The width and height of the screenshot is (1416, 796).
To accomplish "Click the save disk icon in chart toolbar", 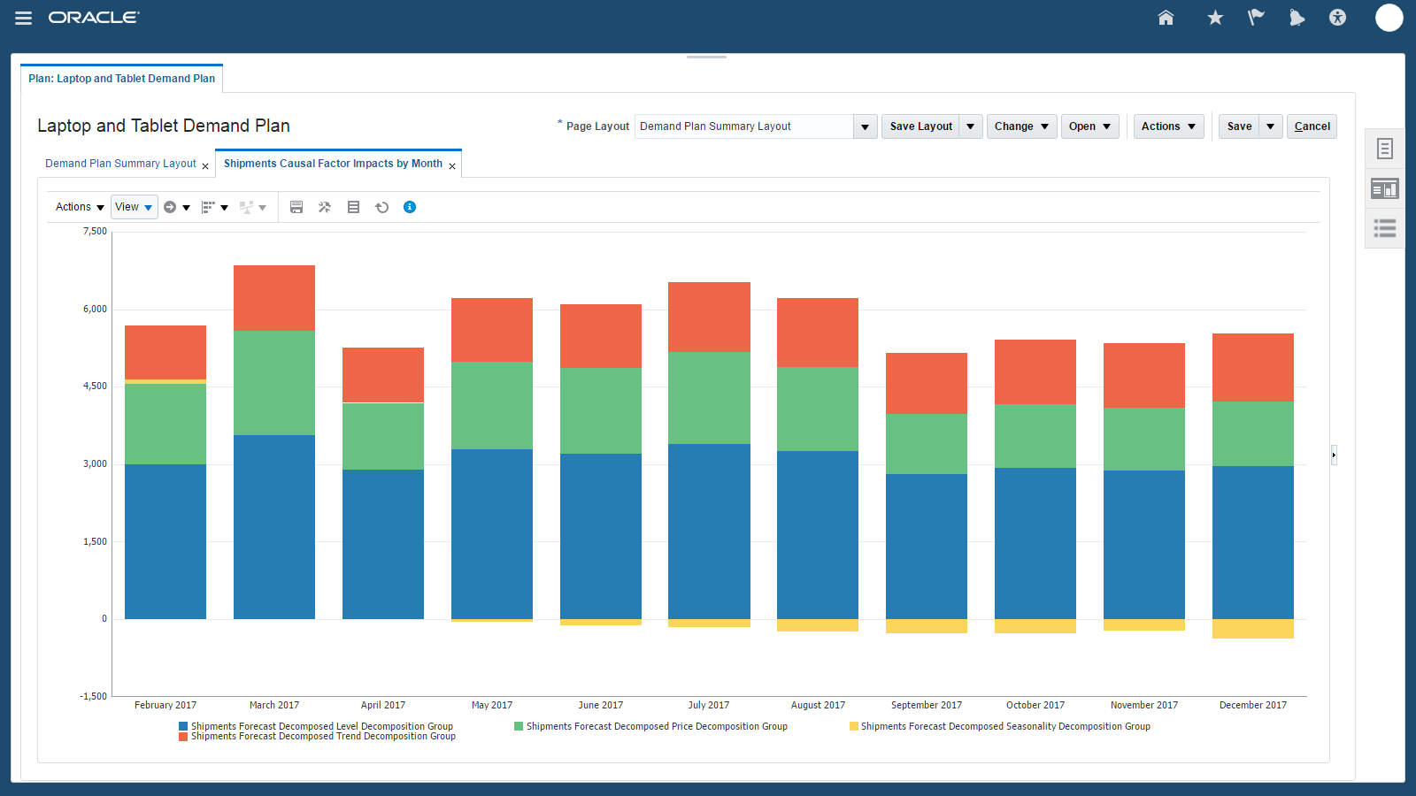I will [296, 207].
